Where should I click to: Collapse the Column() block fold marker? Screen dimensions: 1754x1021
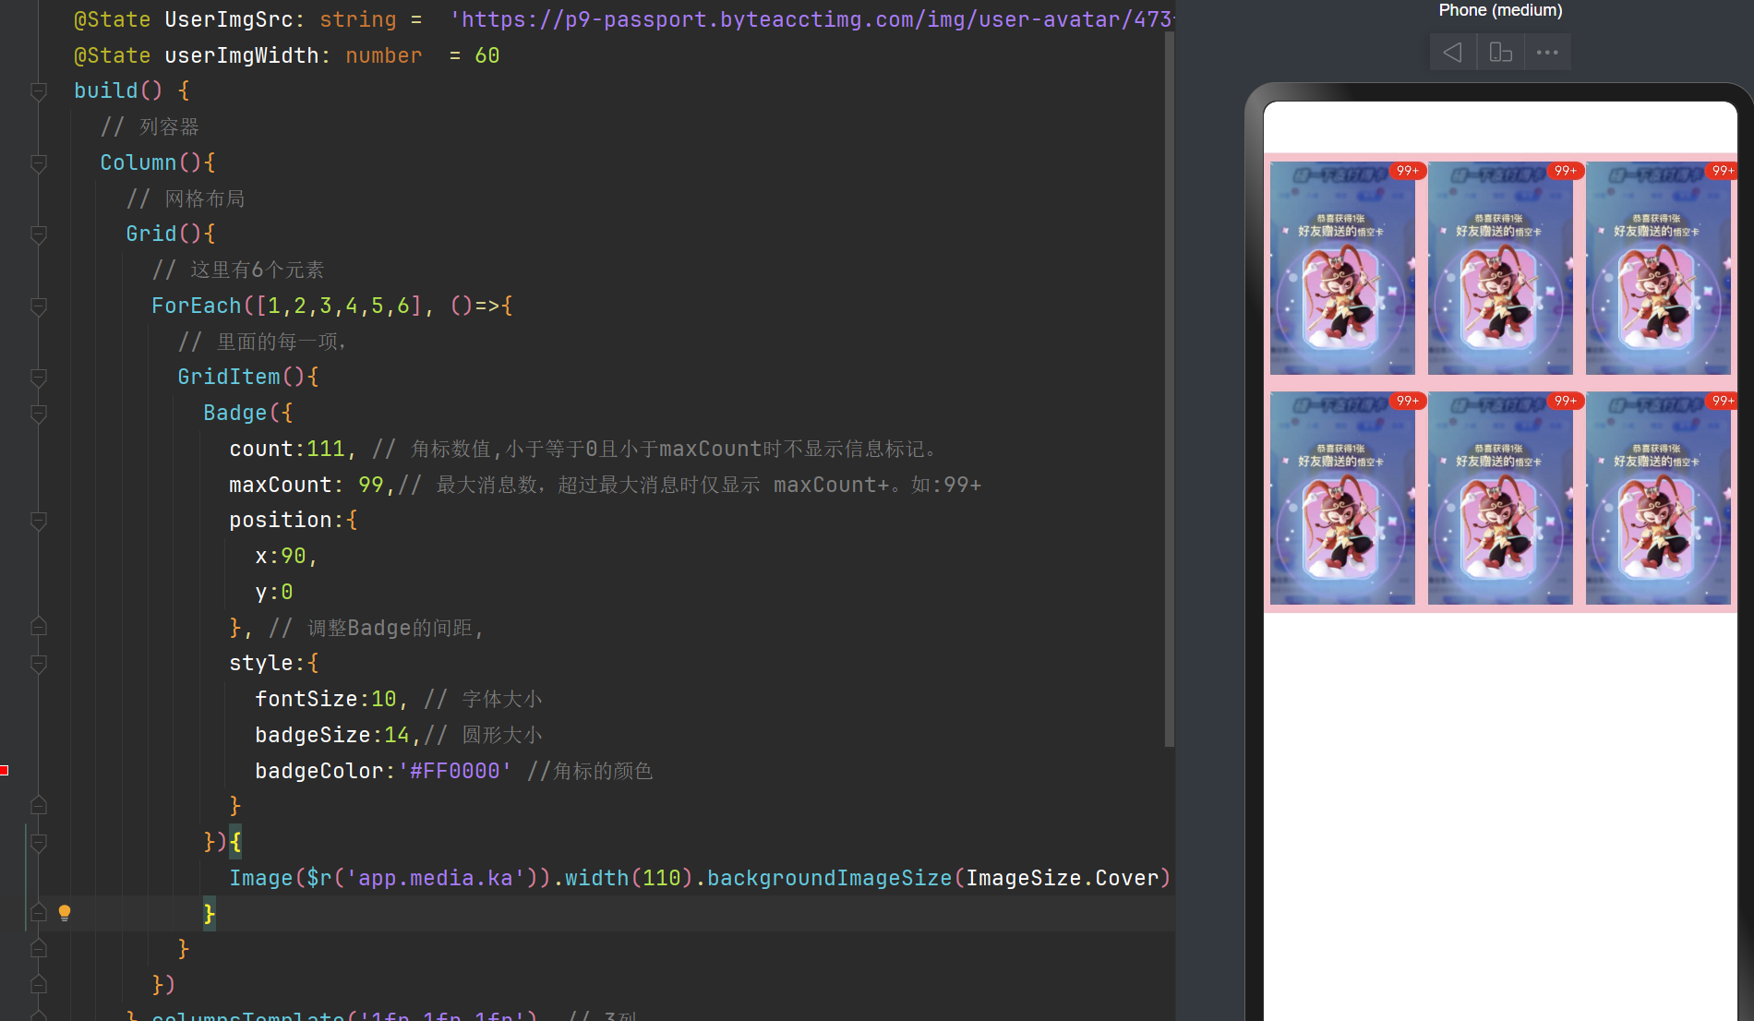pos(39,163)
